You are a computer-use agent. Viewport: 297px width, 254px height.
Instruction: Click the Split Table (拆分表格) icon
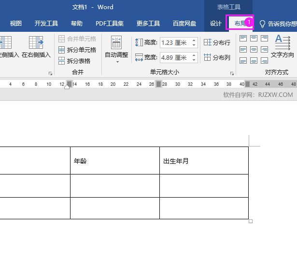(x=61, y=61)
